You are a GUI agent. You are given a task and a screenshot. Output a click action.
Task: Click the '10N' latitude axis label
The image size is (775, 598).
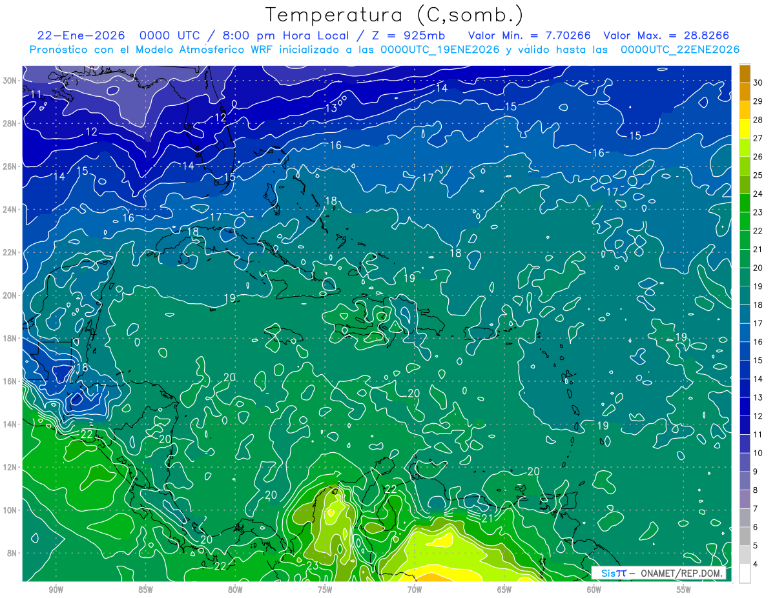click(10, 510)
